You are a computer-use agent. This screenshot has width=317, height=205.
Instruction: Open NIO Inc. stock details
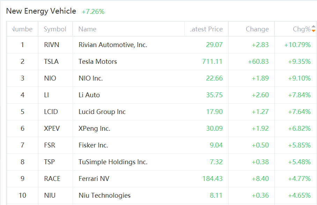[90, 78]
